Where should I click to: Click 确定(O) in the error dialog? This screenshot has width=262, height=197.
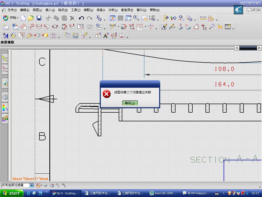tap(130, 103)
